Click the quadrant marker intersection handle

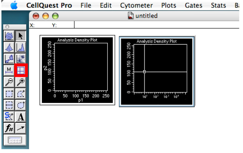(x=145, y=72)
